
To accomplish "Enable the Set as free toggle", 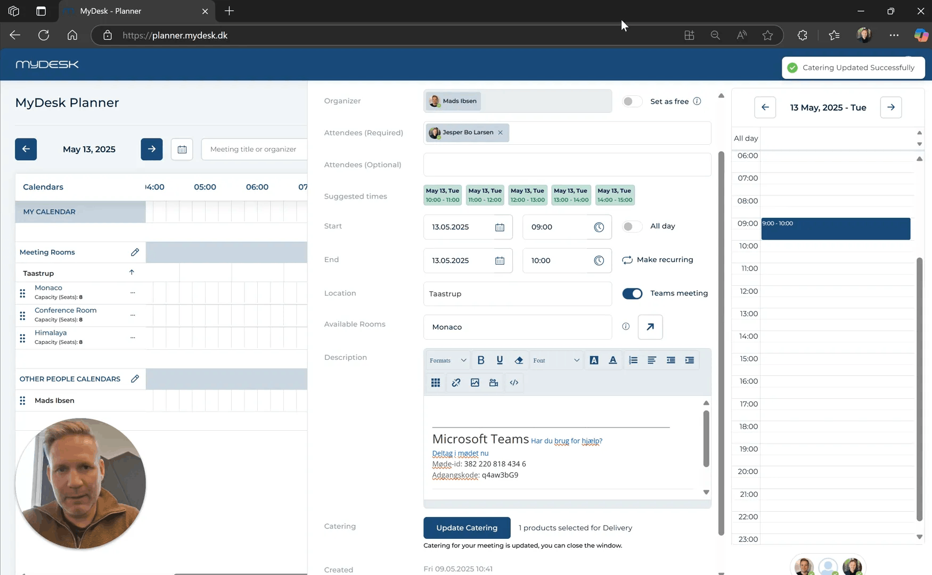I will pos(632,102).
